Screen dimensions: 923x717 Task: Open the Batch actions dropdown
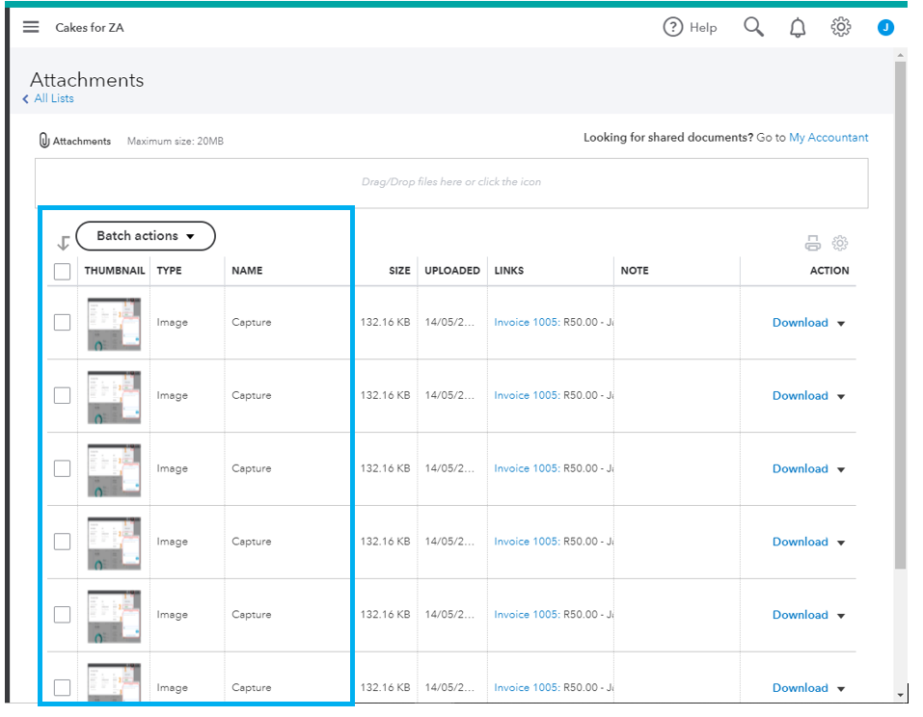pyautogui.click(x=146, y=236)
